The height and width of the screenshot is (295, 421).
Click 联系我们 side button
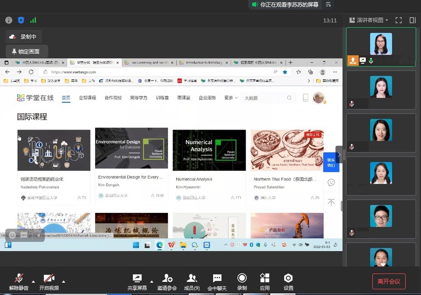[x=332, y=162]
